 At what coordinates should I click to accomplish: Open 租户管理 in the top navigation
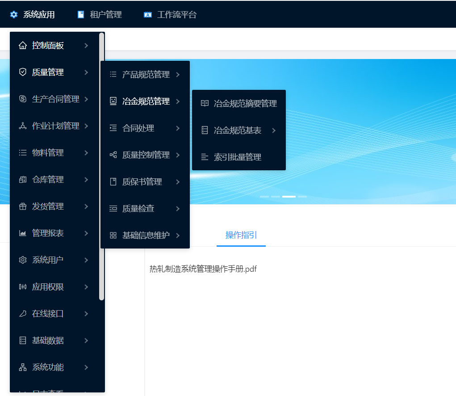(x=105, y=15)
